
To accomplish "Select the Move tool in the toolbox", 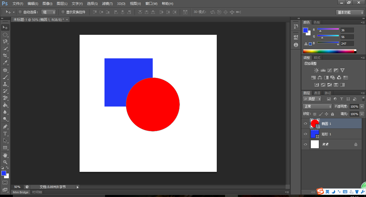I will pos(5,28).
